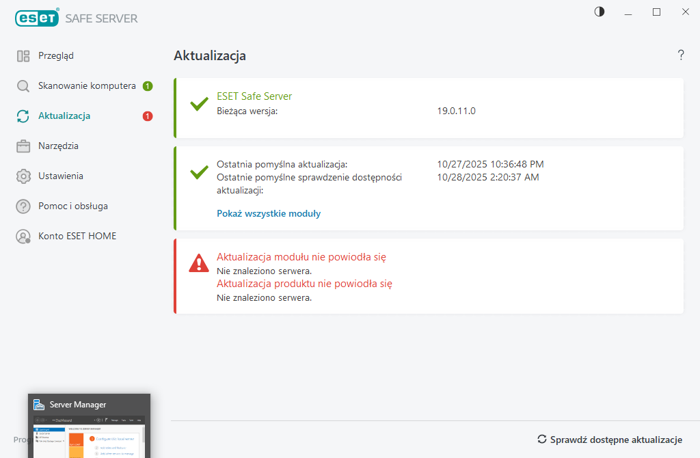Click the ESET Safe Server version heading
Screen dimensions: 700x458
pos(254,96)
